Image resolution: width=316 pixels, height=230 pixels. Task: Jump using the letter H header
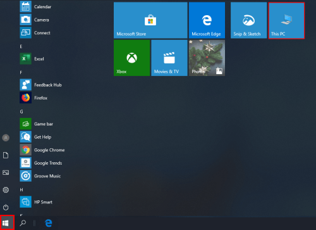(21, 189)
